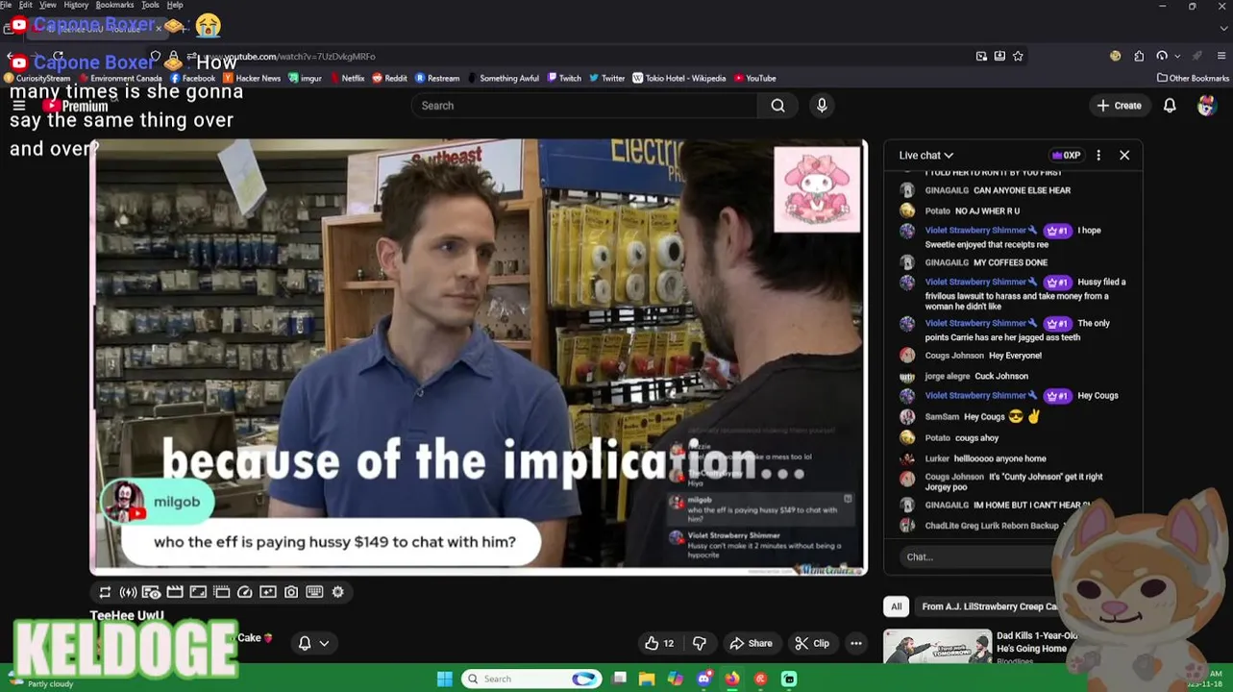Open the YouTube account avatar menu

(1206, 106)
